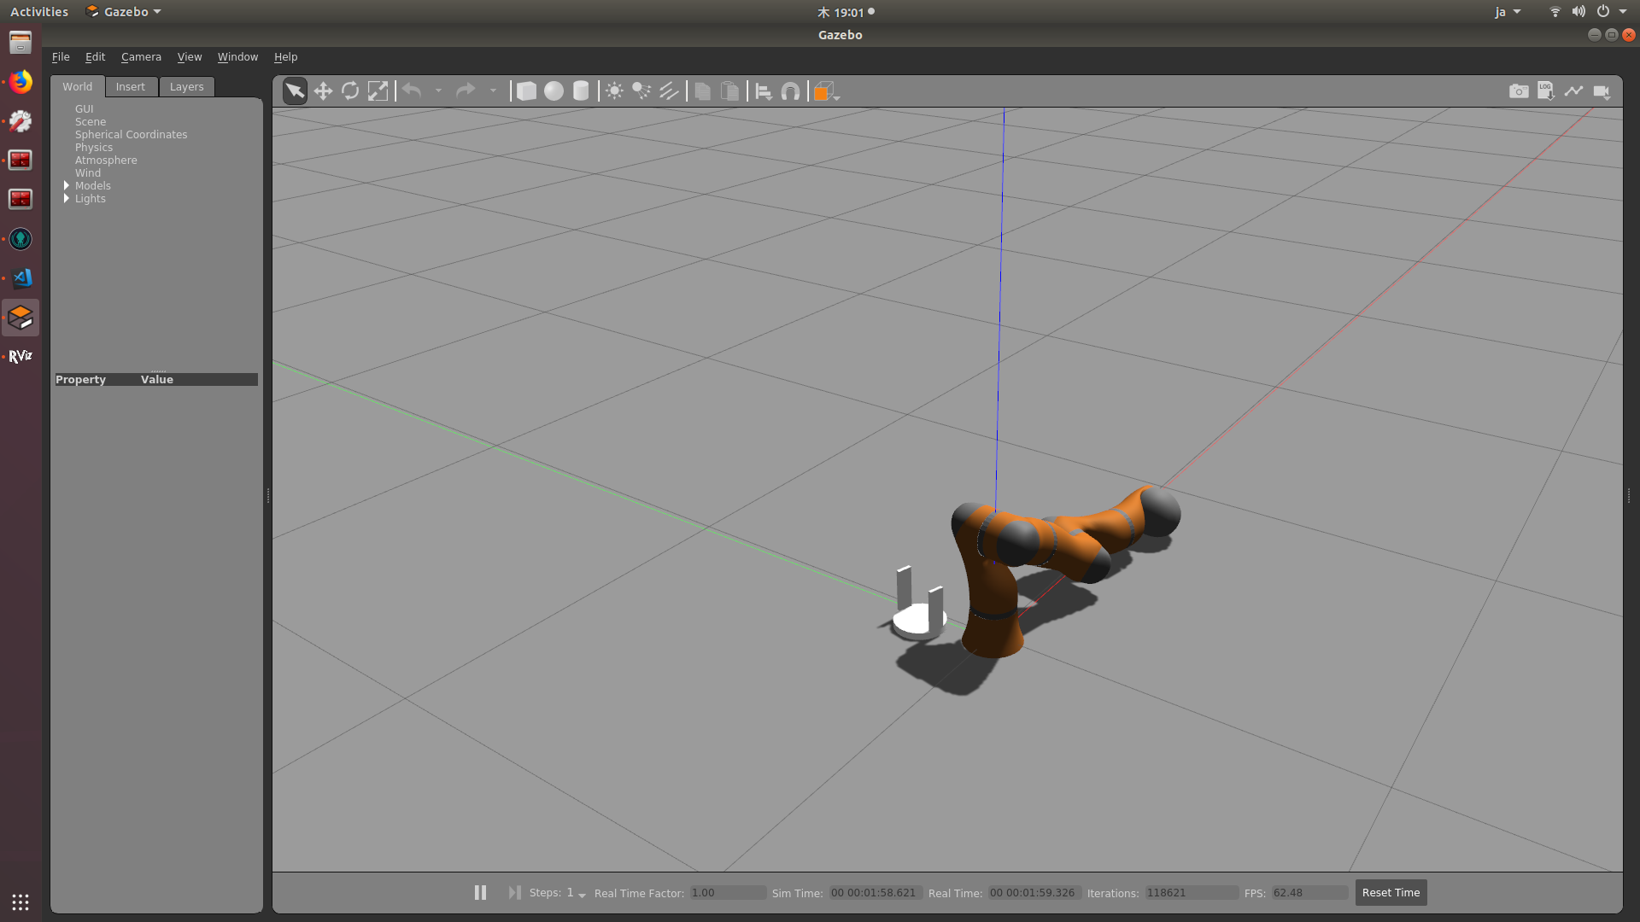Click the Sim Time value field

pyautogui.click(x=875, y=893)
